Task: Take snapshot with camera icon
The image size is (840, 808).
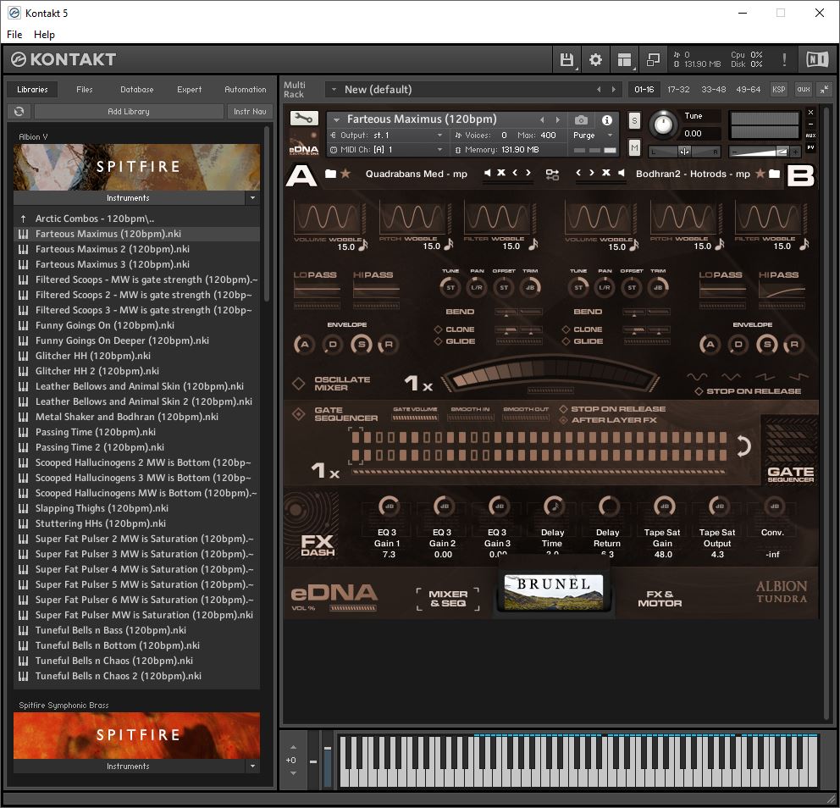Action: tap(581, 120)
